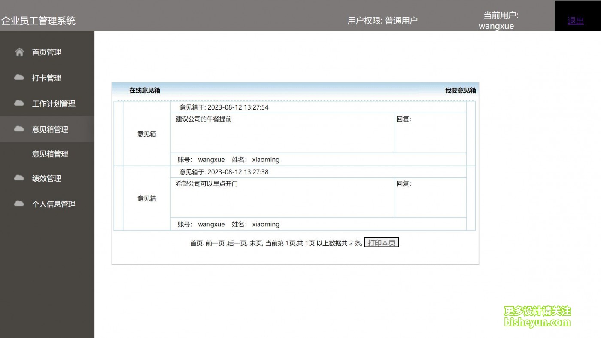Click 意见箱 label of the 13:27:54 entry

coord(147,134)
